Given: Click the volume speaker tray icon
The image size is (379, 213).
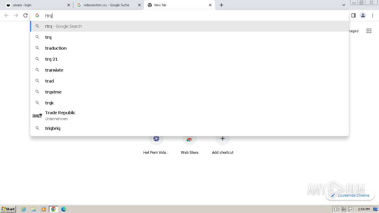Looking at the screenshot, I should click(x=336, y=209).
